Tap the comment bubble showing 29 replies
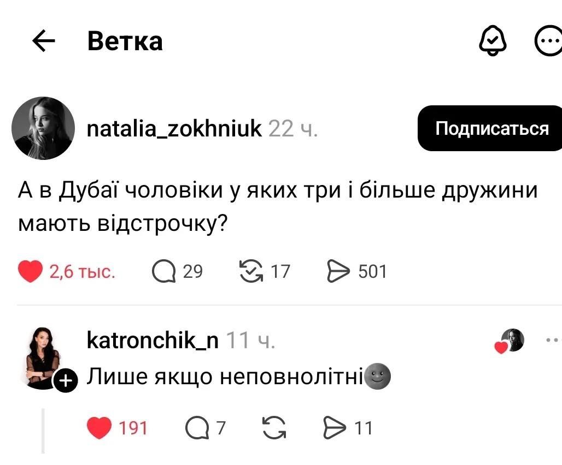This screenshot has width=562, height=465. 163,270
